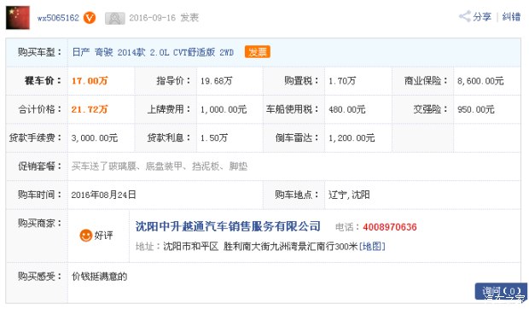Select compulsory insurance 950.00元 value
Screen dimensions: 529x309
point(476,109)
